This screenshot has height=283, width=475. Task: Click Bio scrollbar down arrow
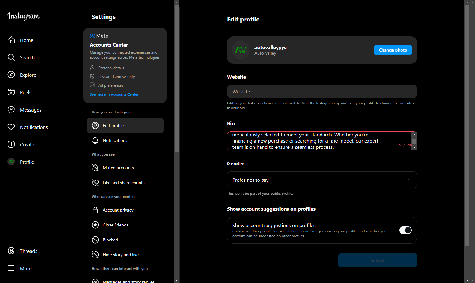coord(414,148)
